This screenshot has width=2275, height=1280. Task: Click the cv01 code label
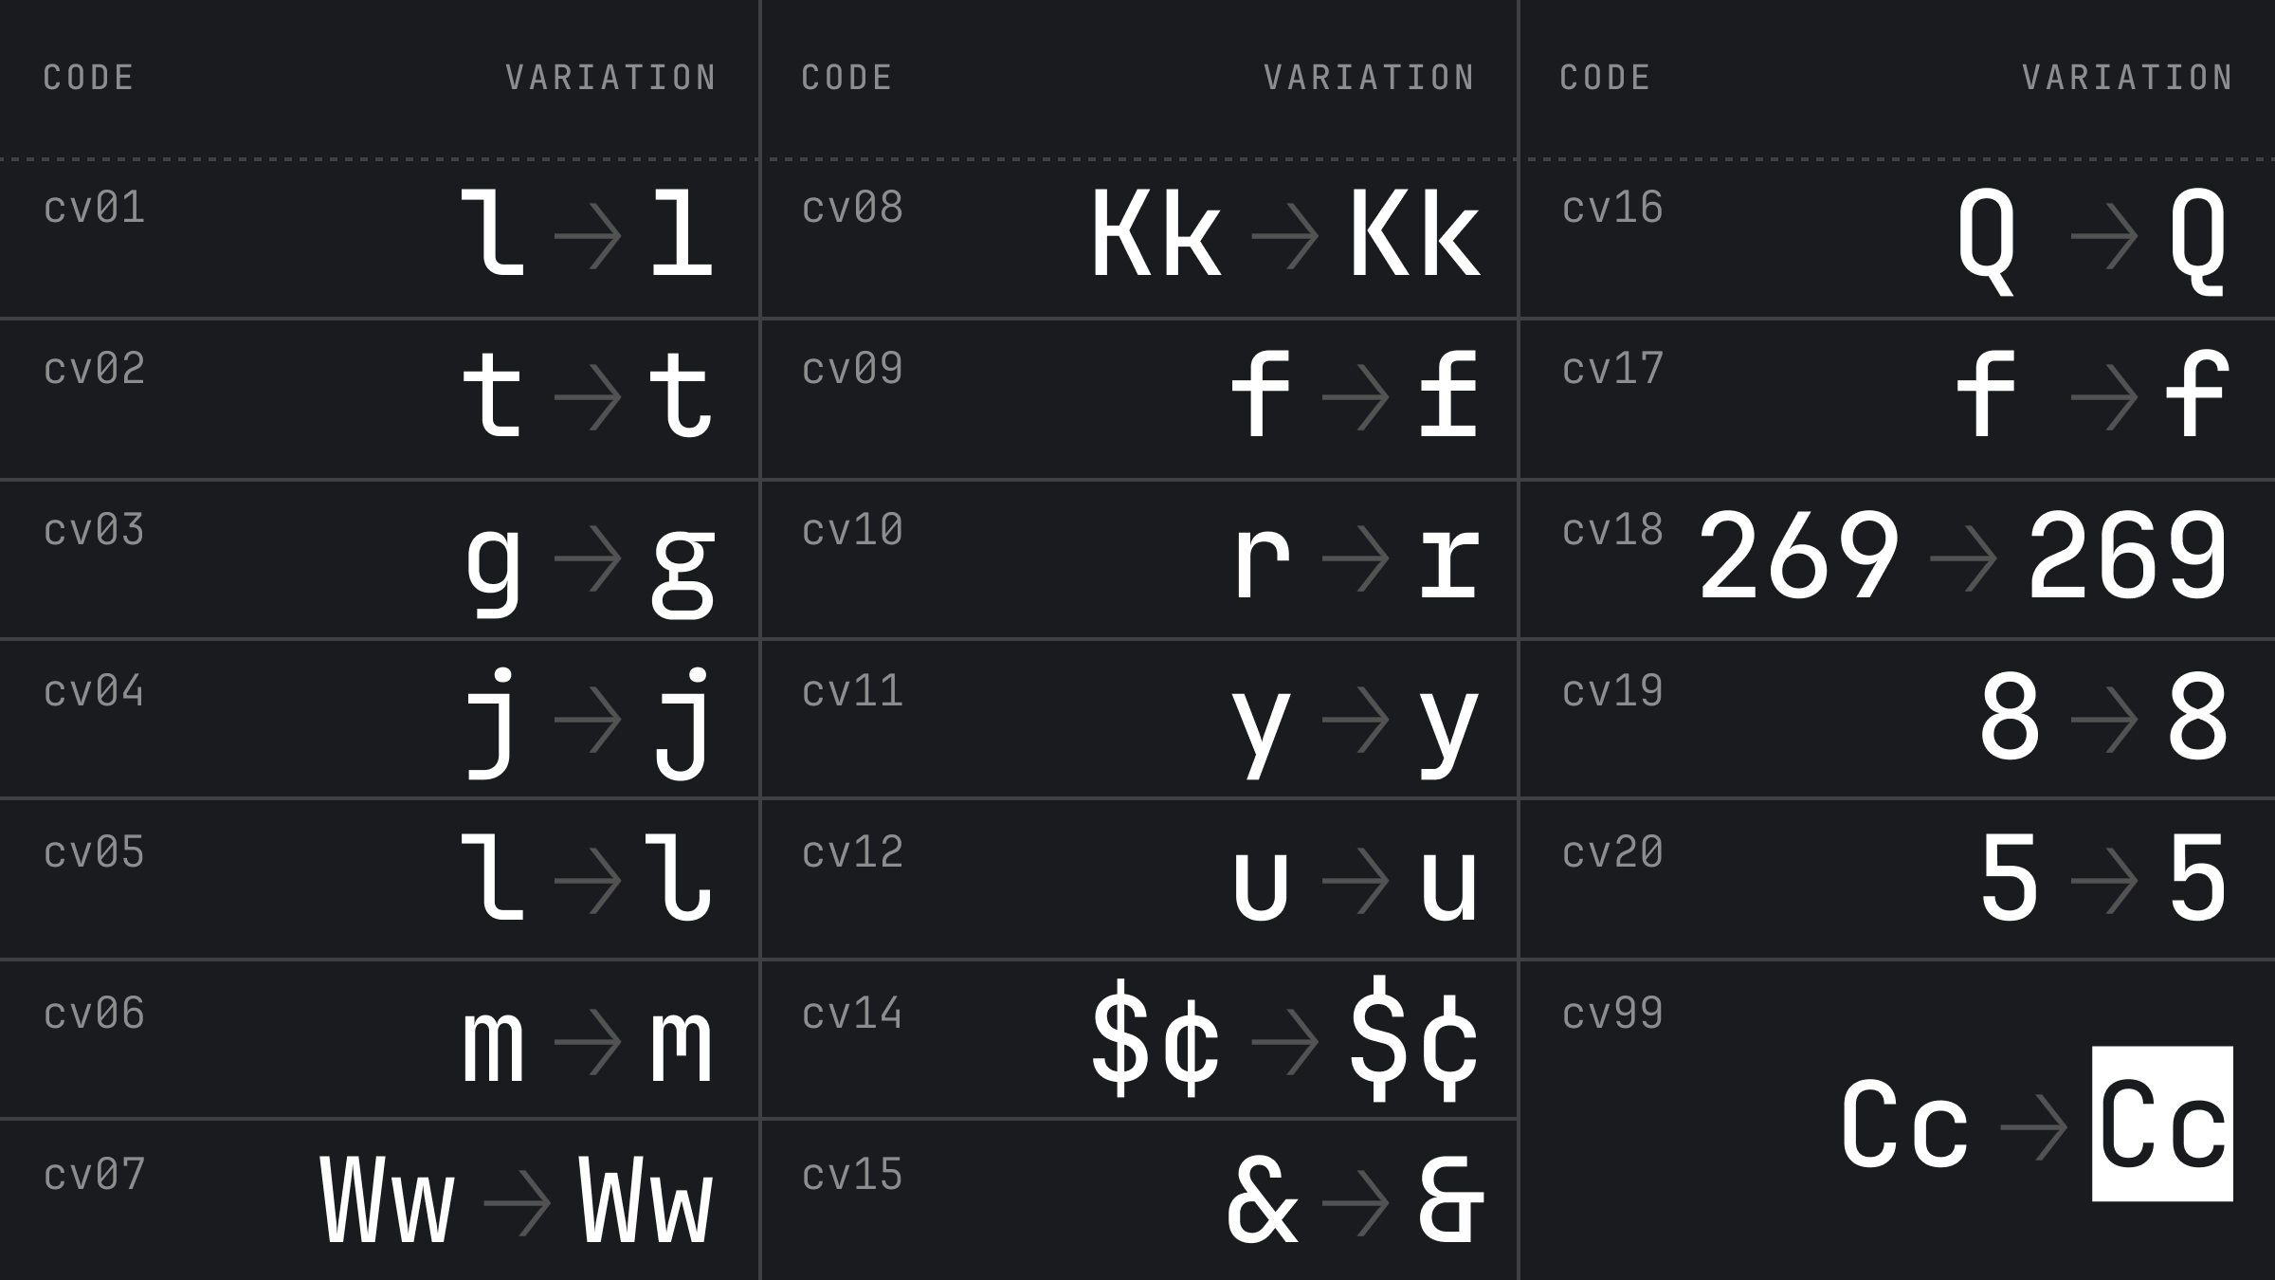(x=94, y=208)
